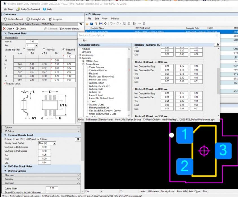Viewport: 238px width, 197px height.
Task: Open File menu in Footprint Expert Options
Action: 85,41
